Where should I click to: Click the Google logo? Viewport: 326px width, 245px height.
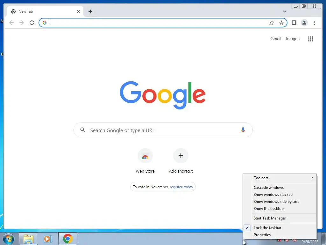coord(163,95)
